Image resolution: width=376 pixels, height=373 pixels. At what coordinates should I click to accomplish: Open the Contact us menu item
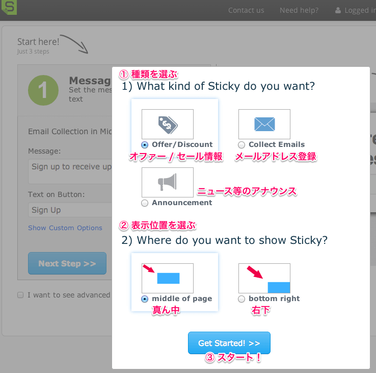point(246,10)
